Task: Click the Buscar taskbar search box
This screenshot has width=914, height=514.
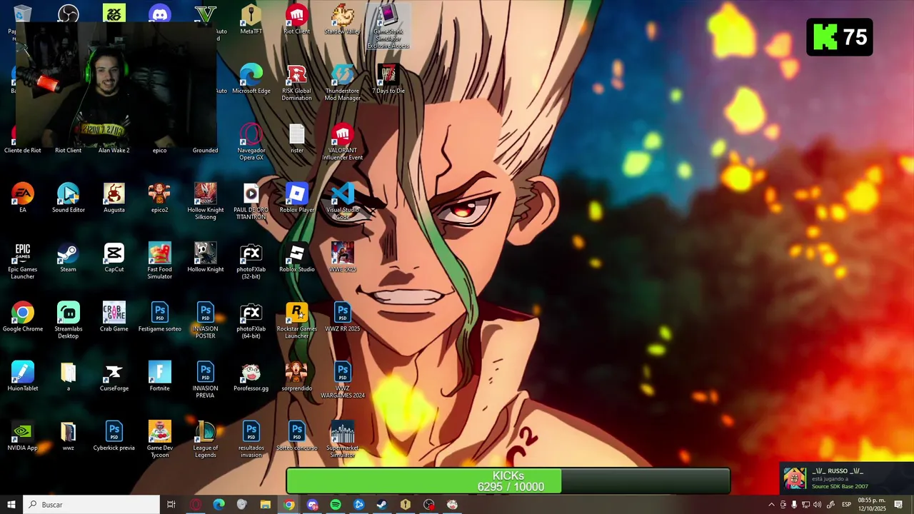Action: coord(91,505)
